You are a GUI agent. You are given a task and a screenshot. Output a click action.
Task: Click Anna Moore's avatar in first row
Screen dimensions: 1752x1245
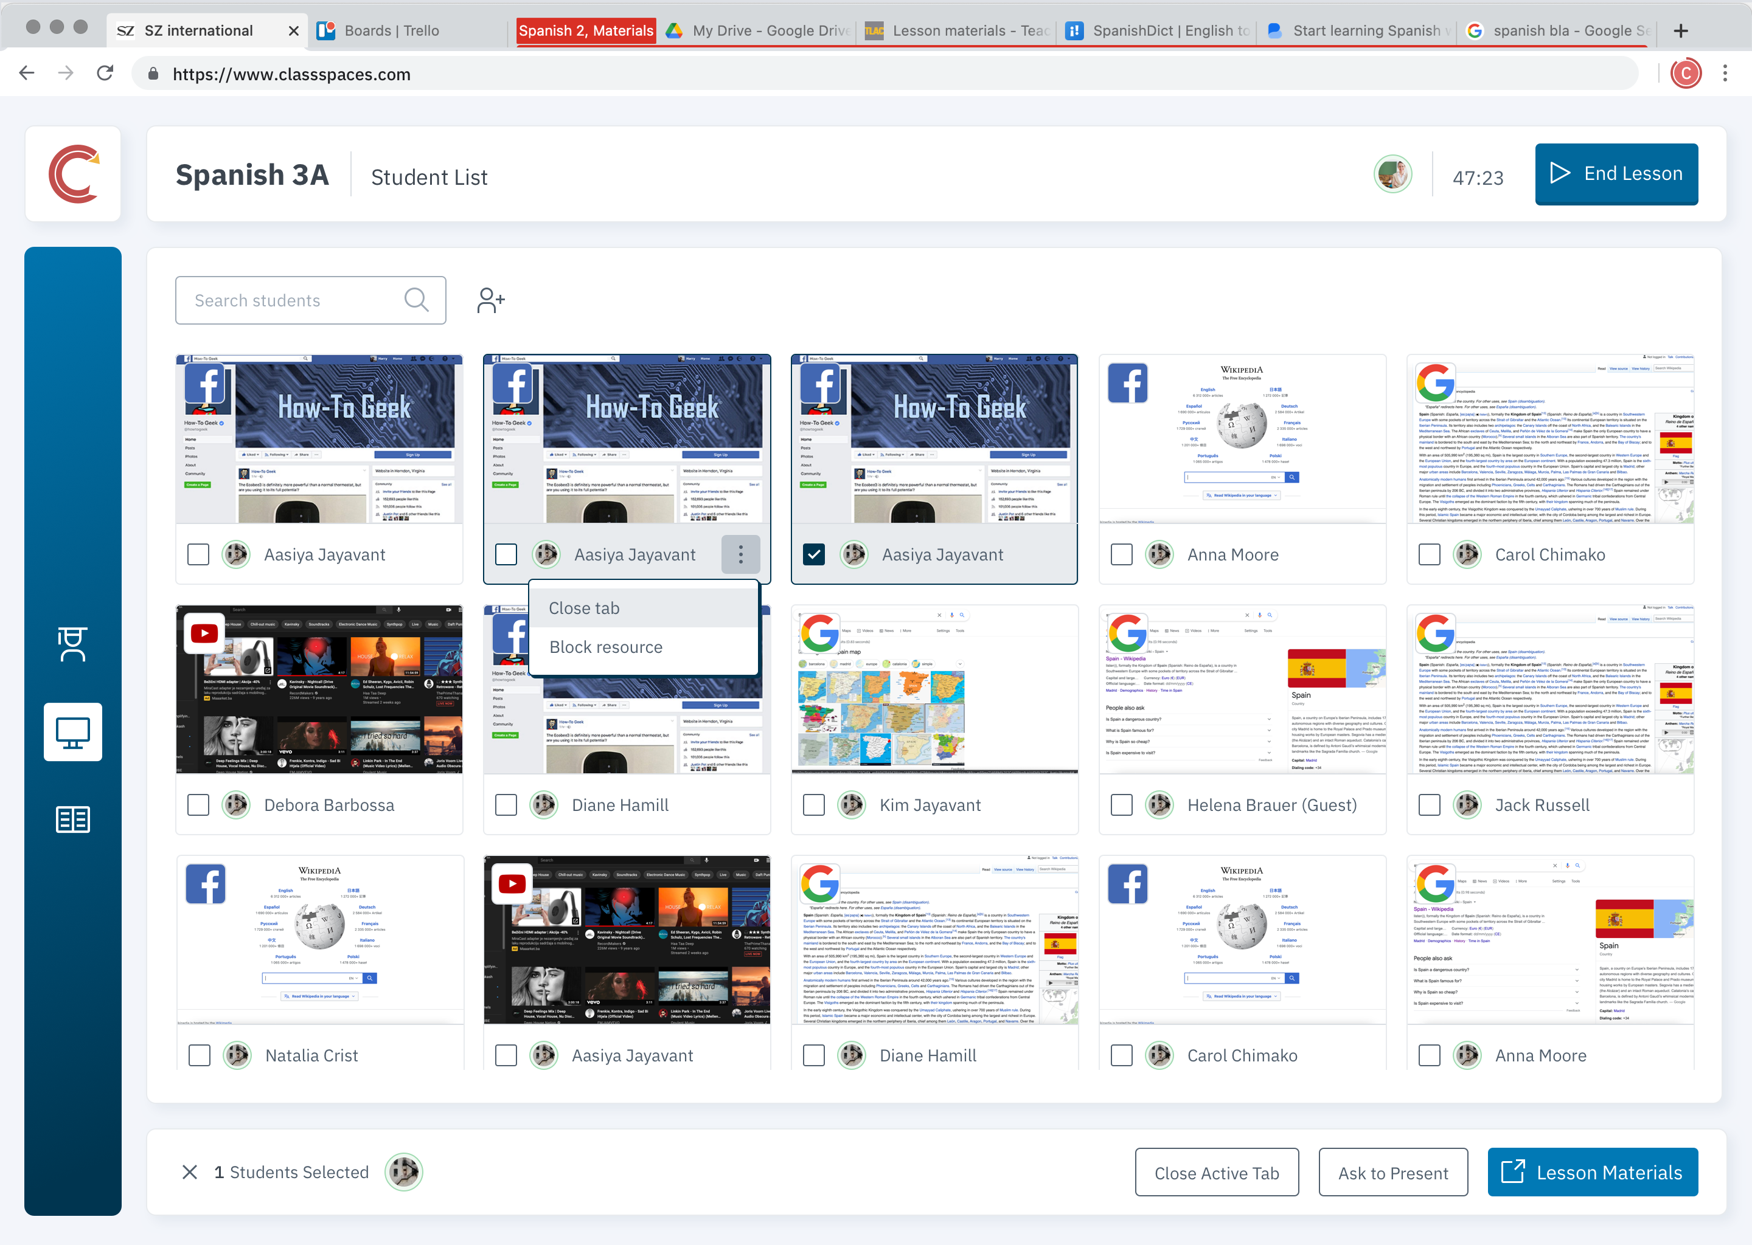pos(1160,554)
